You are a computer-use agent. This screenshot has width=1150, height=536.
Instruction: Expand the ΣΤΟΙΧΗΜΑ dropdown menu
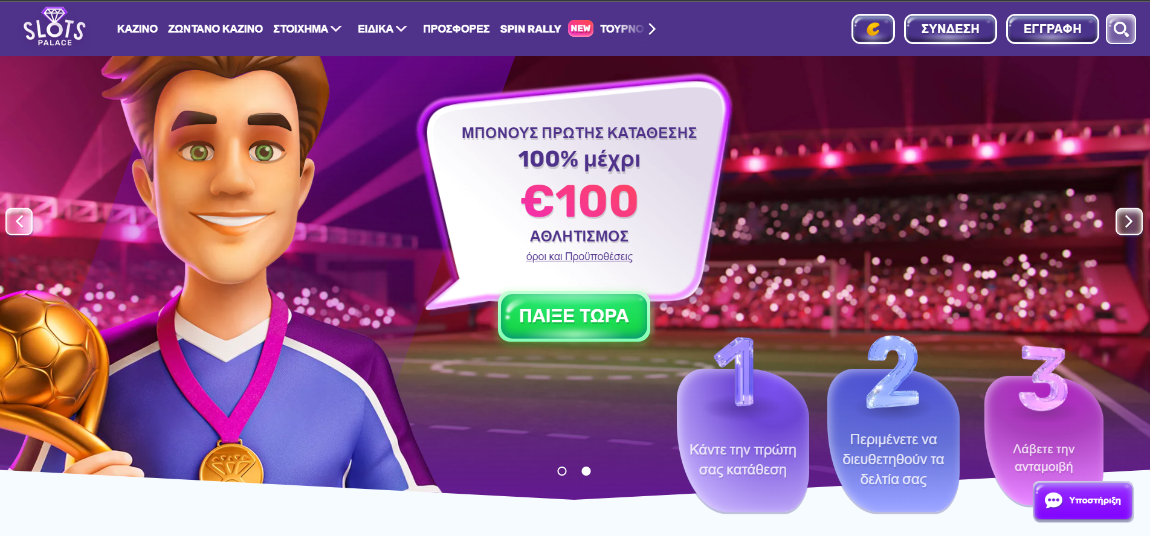tap(308, 29)
